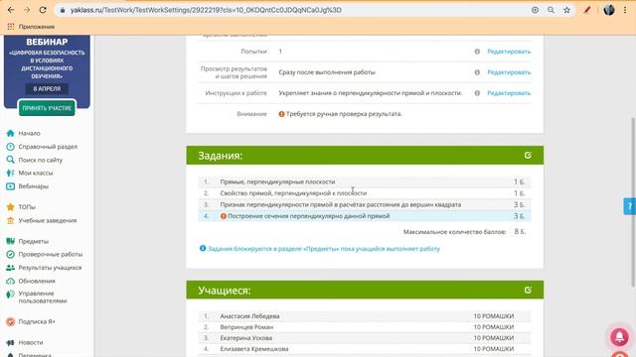
Task: Open task Признак перпендикулярности прямой в расчётах
Action: (341, 204)
